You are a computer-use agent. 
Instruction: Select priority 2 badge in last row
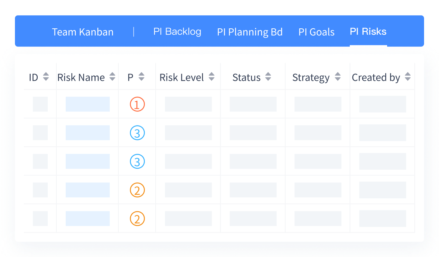point(137,219)
